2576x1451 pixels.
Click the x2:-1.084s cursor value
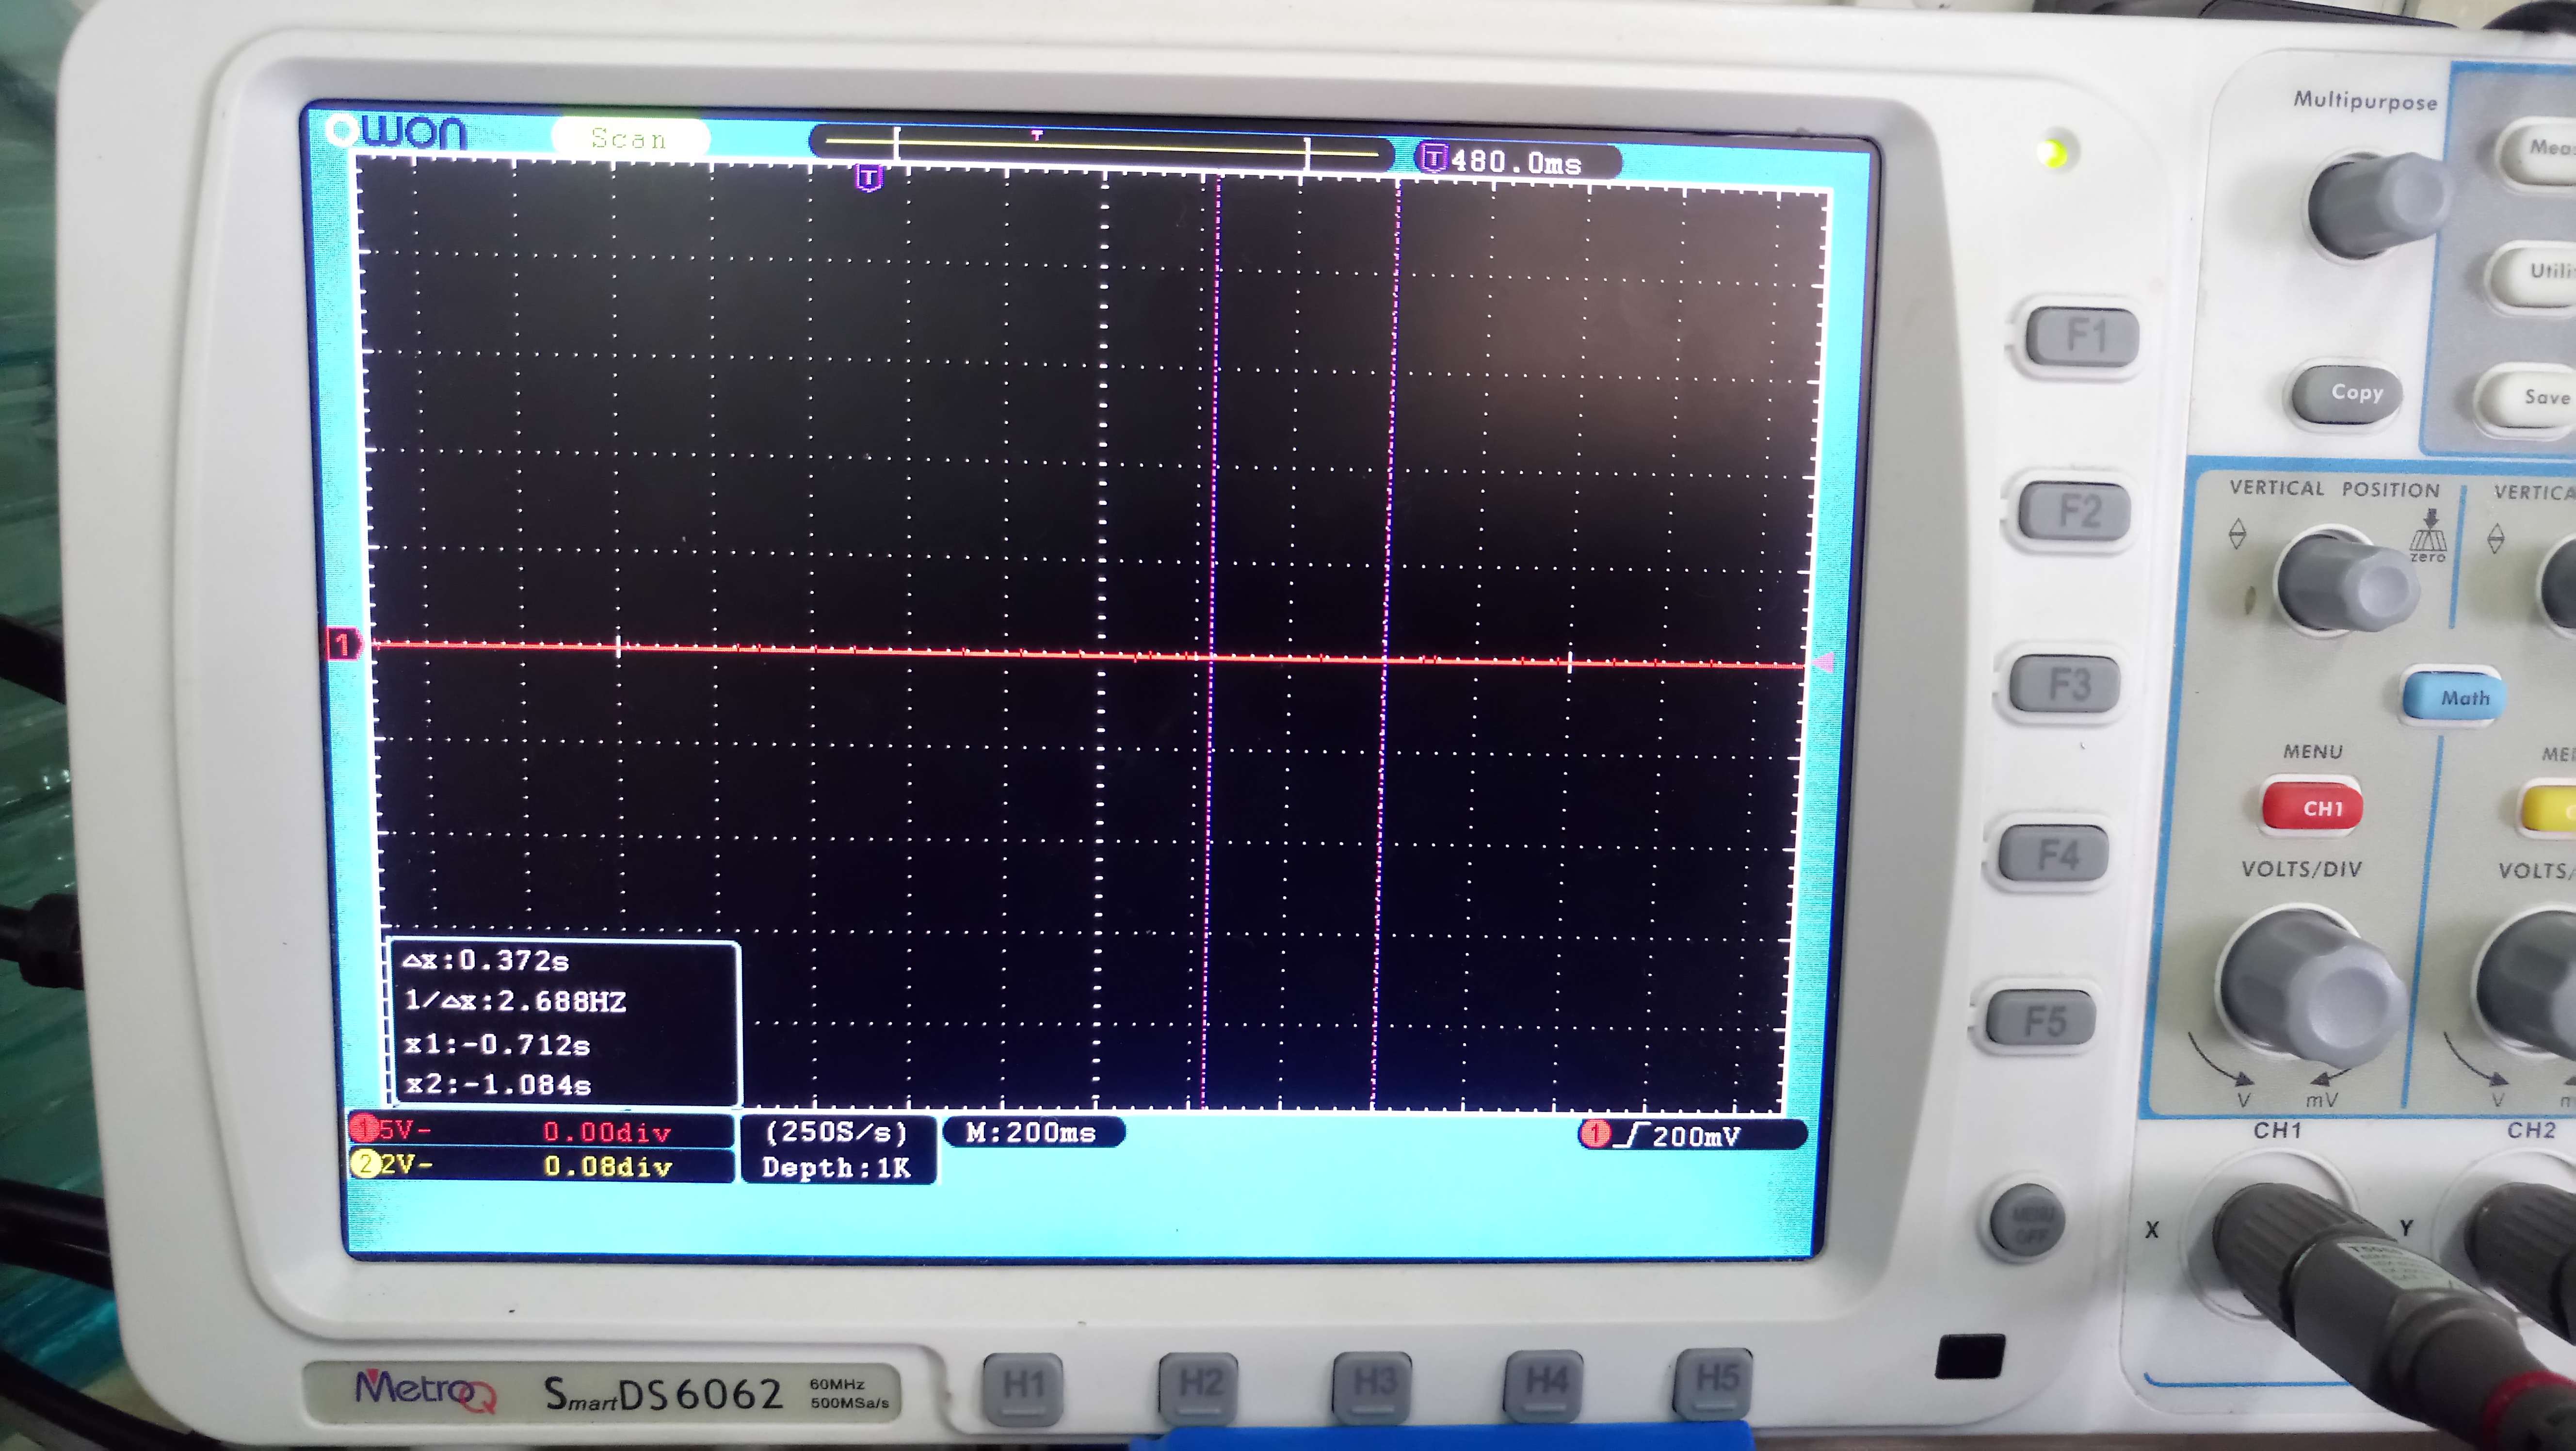click(x=497, y=1084)
